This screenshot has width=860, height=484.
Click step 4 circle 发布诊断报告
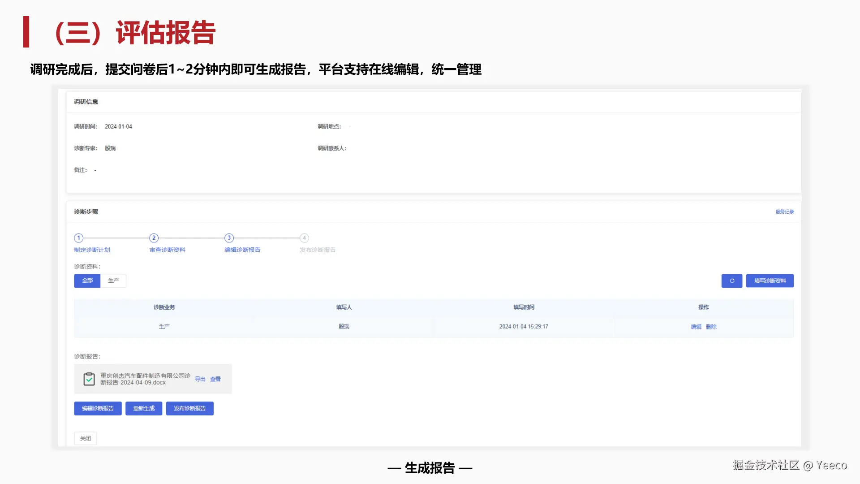pos(304,238)
